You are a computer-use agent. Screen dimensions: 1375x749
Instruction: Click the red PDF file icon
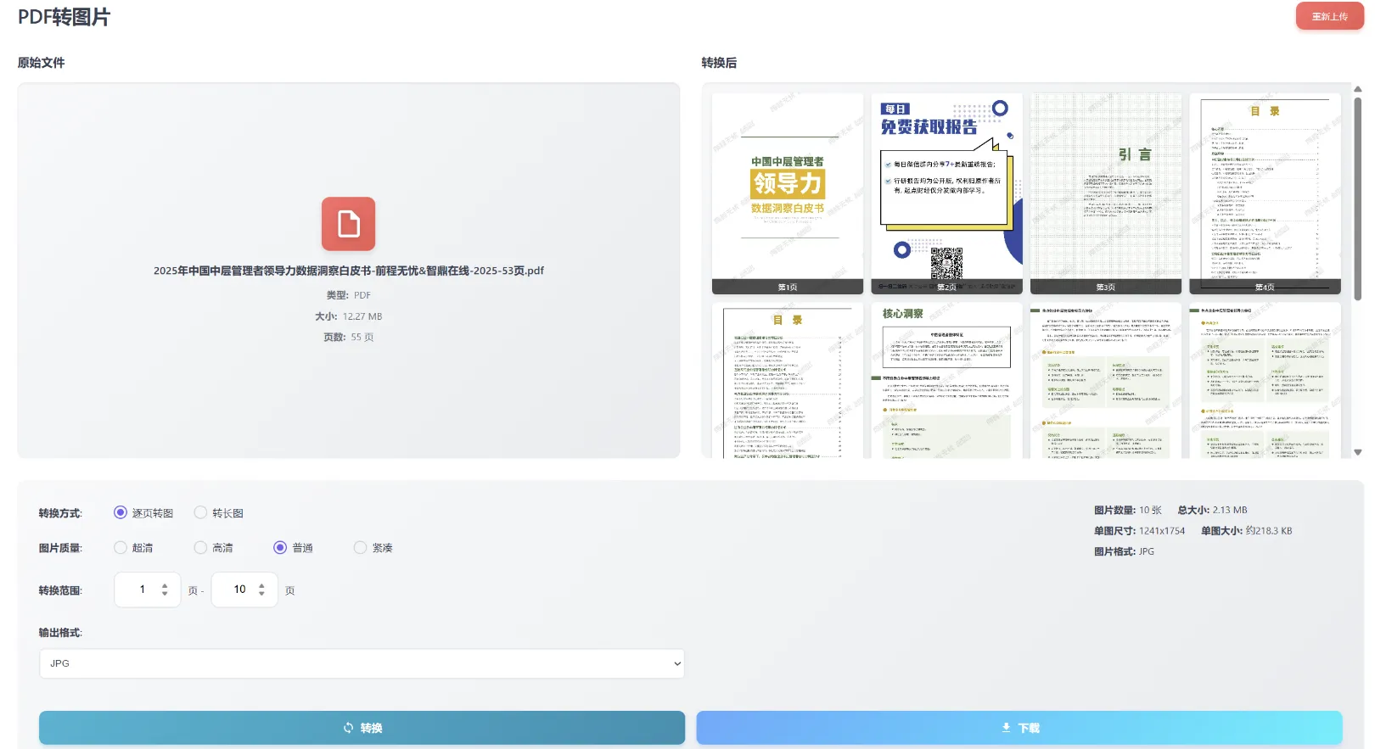click(x=348, y=224)
